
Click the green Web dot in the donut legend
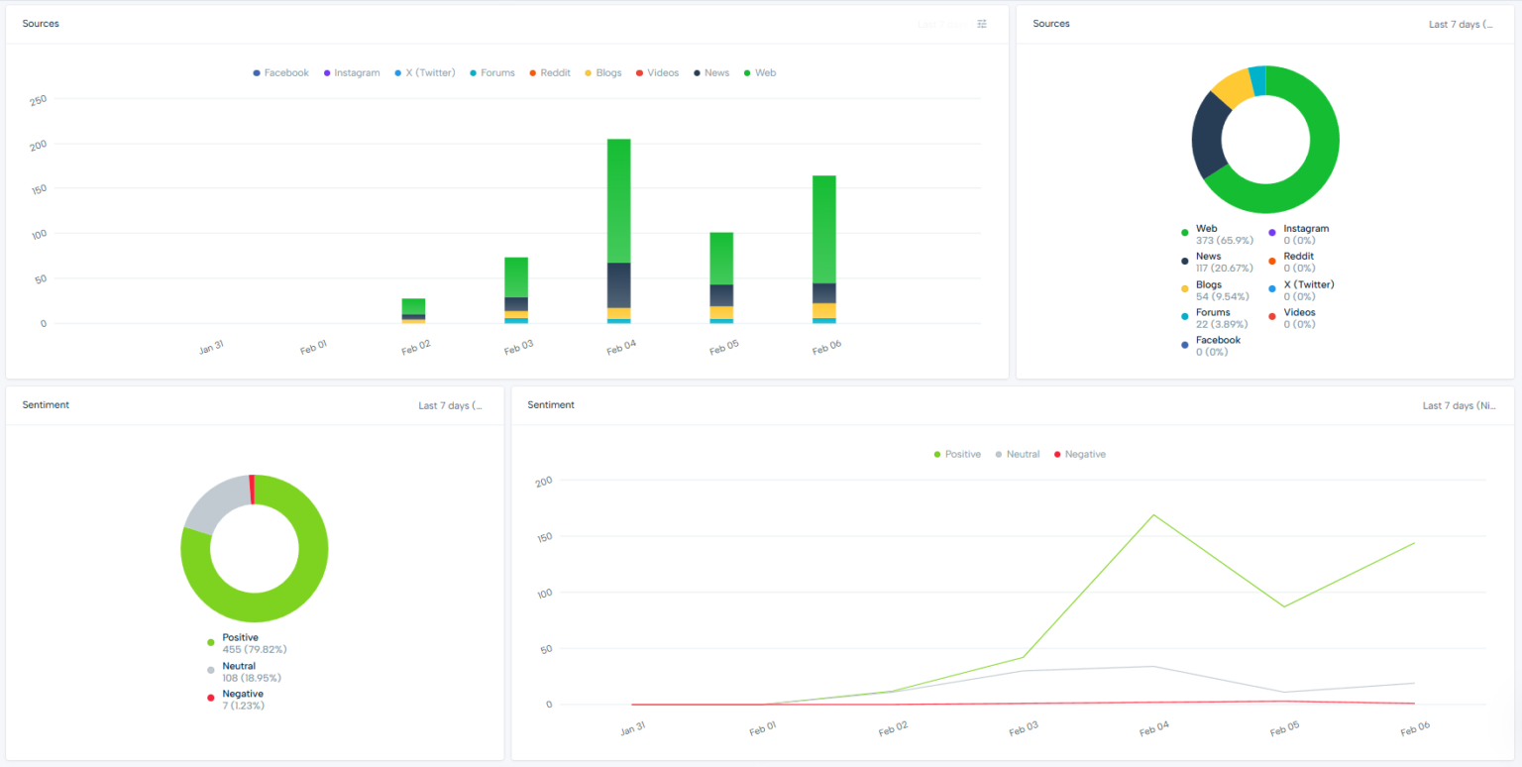tap(1185, 230)
